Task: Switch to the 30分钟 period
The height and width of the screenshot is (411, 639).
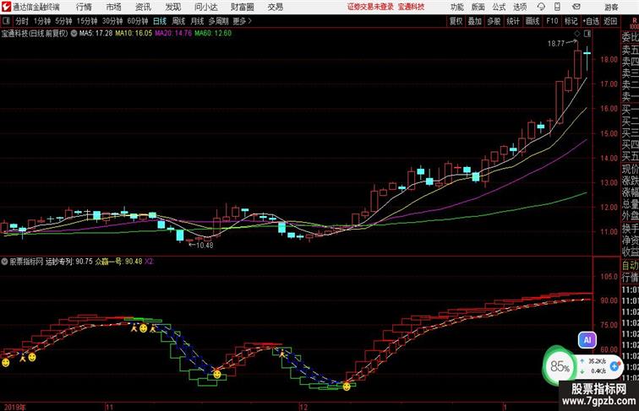Action: pos(112,21)
